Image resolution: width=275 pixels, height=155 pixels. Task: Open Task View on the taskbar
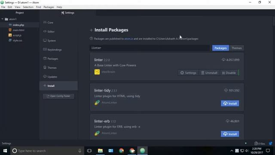[x=89, y=151]
